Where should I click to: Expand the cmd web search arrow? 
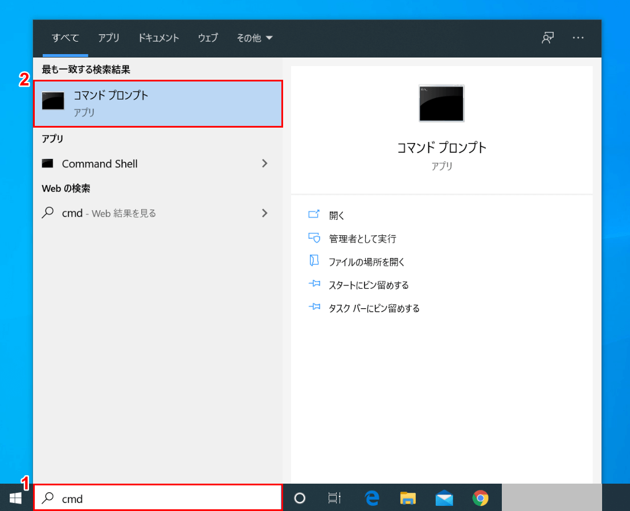tap(264, 213)
